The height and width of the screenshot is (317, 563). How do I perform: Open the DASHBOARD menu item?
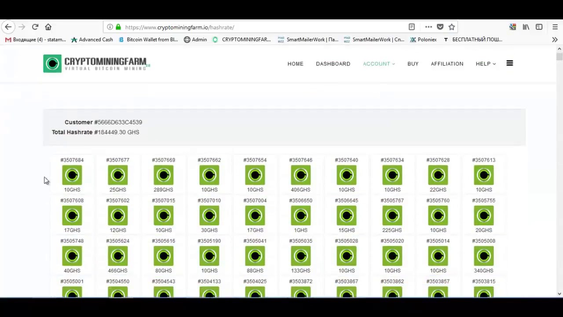tap(333, 64)
